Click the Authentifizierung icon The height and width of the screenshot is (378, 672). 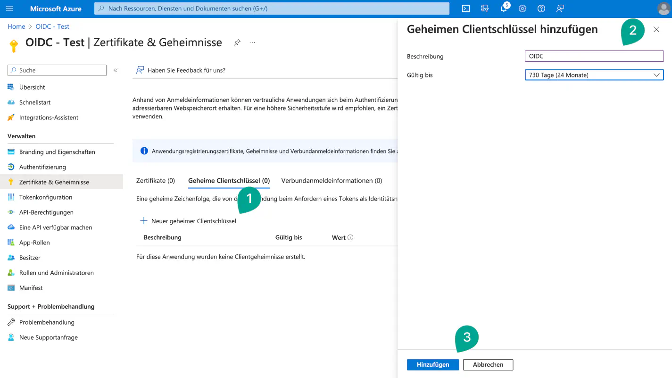pos(11,167)
